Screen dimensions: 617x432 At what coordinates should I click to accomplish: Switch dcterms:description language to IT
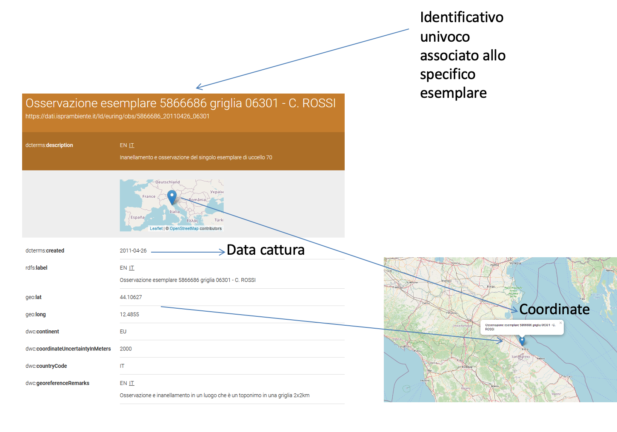point(131,145)
